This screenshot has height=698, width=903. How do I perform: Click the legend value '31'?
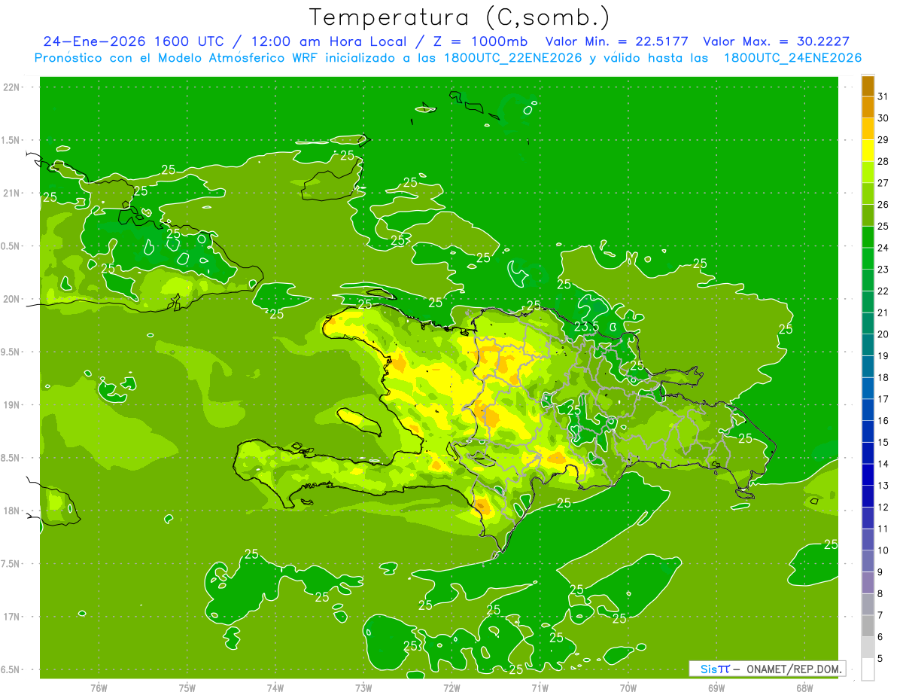883,96
